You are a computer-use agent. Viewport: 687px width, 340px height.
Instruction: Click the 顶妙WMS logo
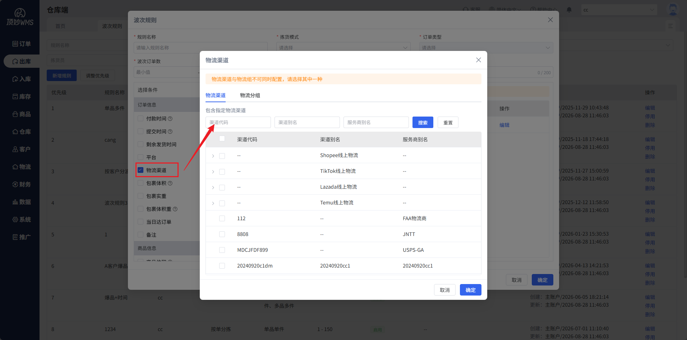tap(20, 17)
